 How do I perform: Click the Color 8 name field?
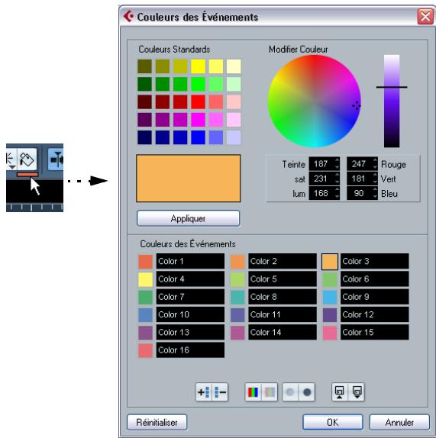(283, 297)
